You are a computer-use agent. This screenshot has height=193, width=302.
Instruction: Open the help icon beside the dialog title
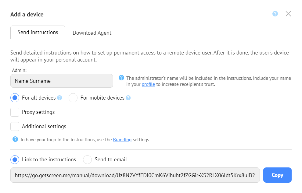pos(275,14)
